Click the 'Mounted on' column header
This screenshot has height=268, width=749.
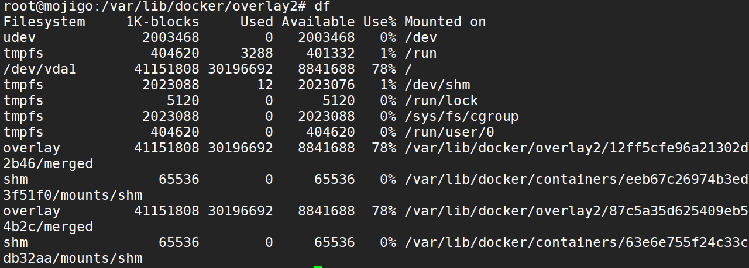tap(445, 22)
